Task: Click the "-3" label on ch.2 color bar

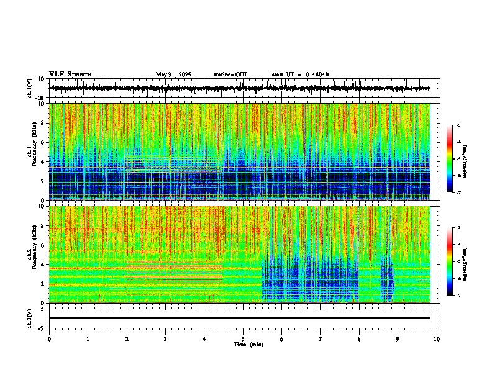Action: pyautogui.click(x=458, y=228)
